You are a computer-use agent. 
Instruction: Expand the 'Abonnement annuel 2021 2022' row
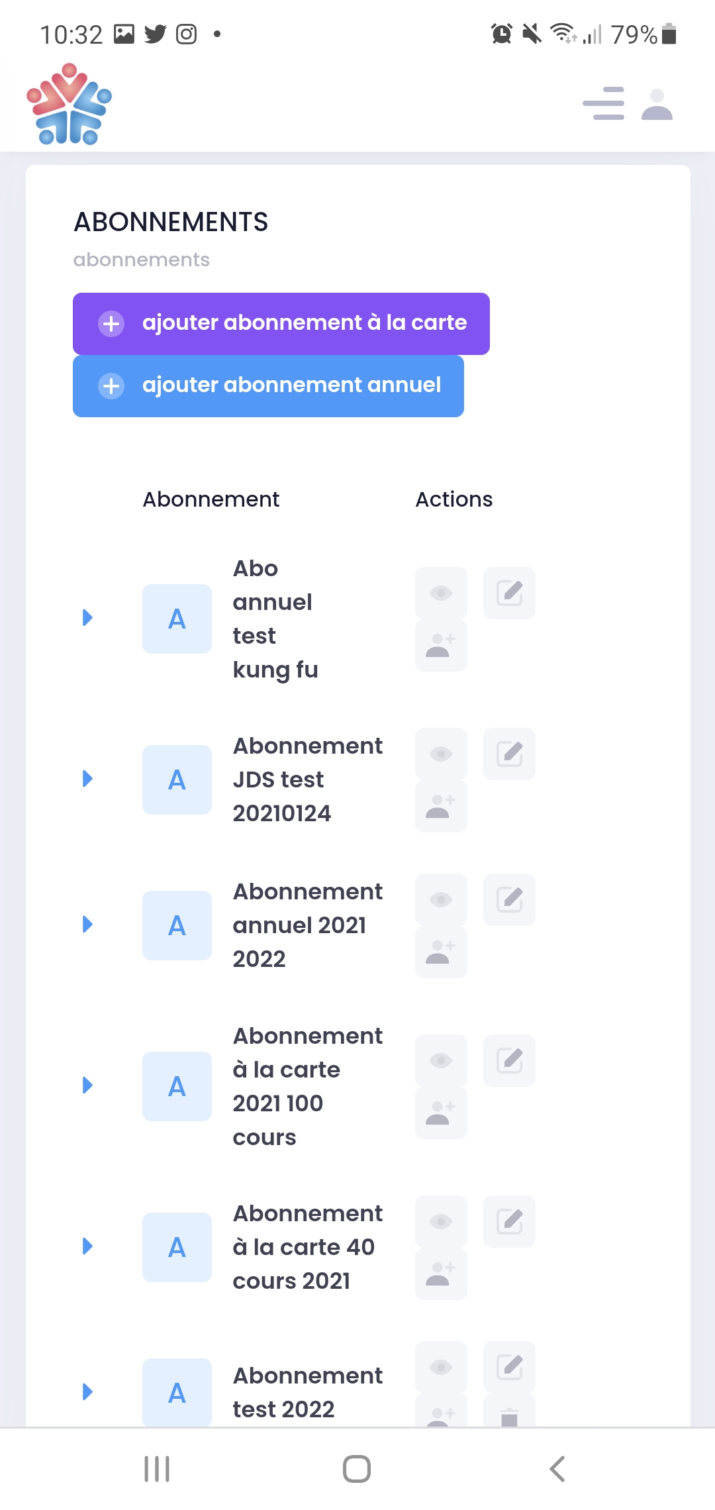point(87,925)
